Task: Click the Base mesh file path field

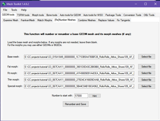Action: point(79,57)
